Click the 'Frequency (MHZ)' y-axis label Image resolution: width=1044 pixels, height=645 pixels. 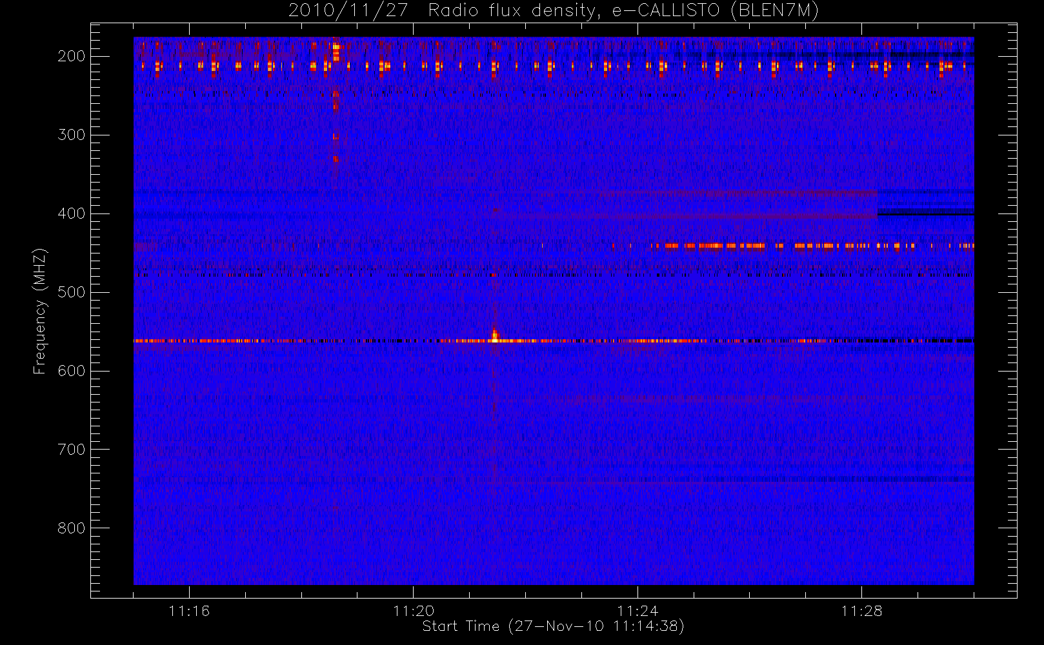click(x=40, y=311)
